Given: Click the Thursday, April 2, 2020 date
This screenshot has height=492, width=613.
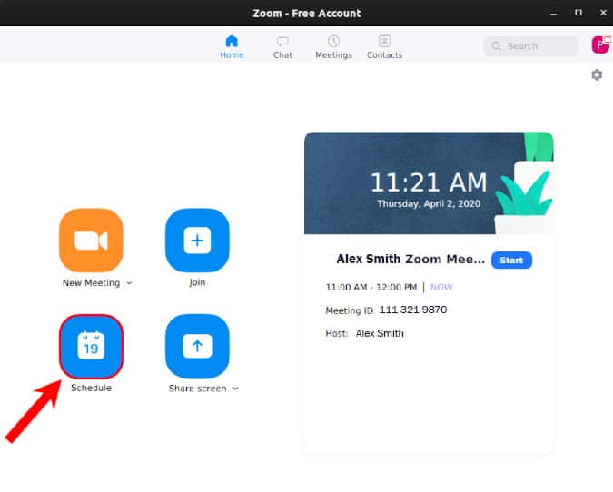Looking at the screenshot, I should 429,203.
